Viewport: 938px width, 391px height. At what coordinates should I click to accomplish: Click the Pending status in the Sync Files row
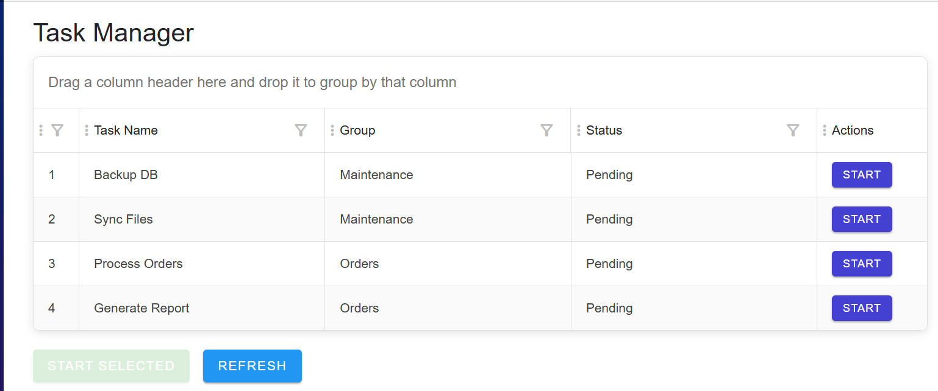[x=694, y=219]
